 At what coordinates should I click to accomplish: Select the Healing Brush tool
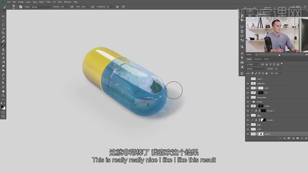pos(3,41)
